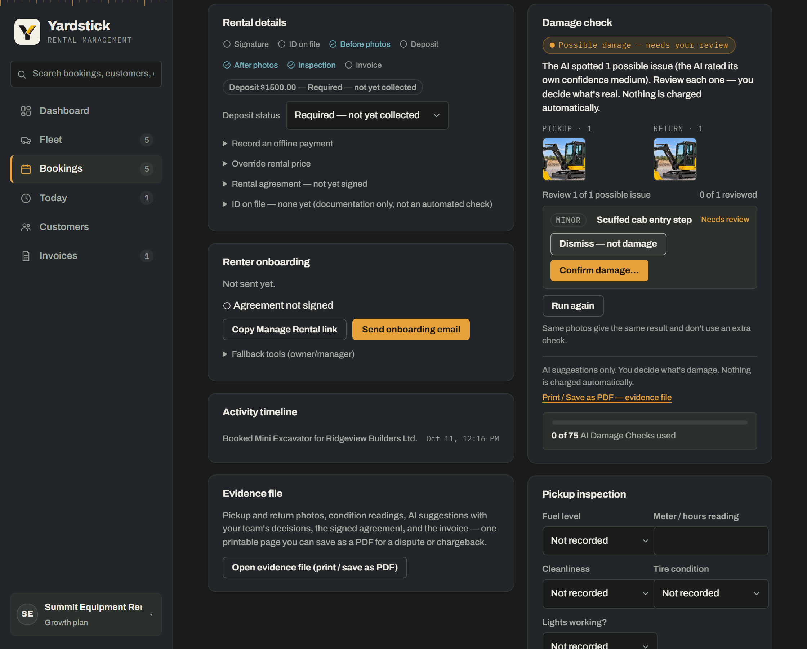The width and height of the screenshot is (807, 649).
Task: Click the Inspection checkmark icon
Action: 291,65
